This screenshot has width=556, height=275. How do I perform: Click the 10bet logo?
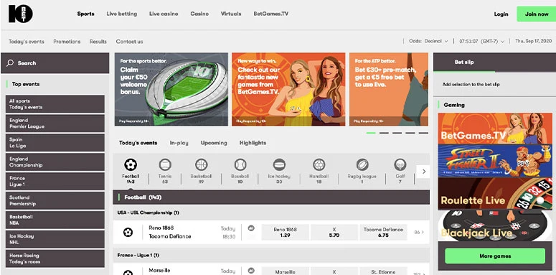[21, 14]
